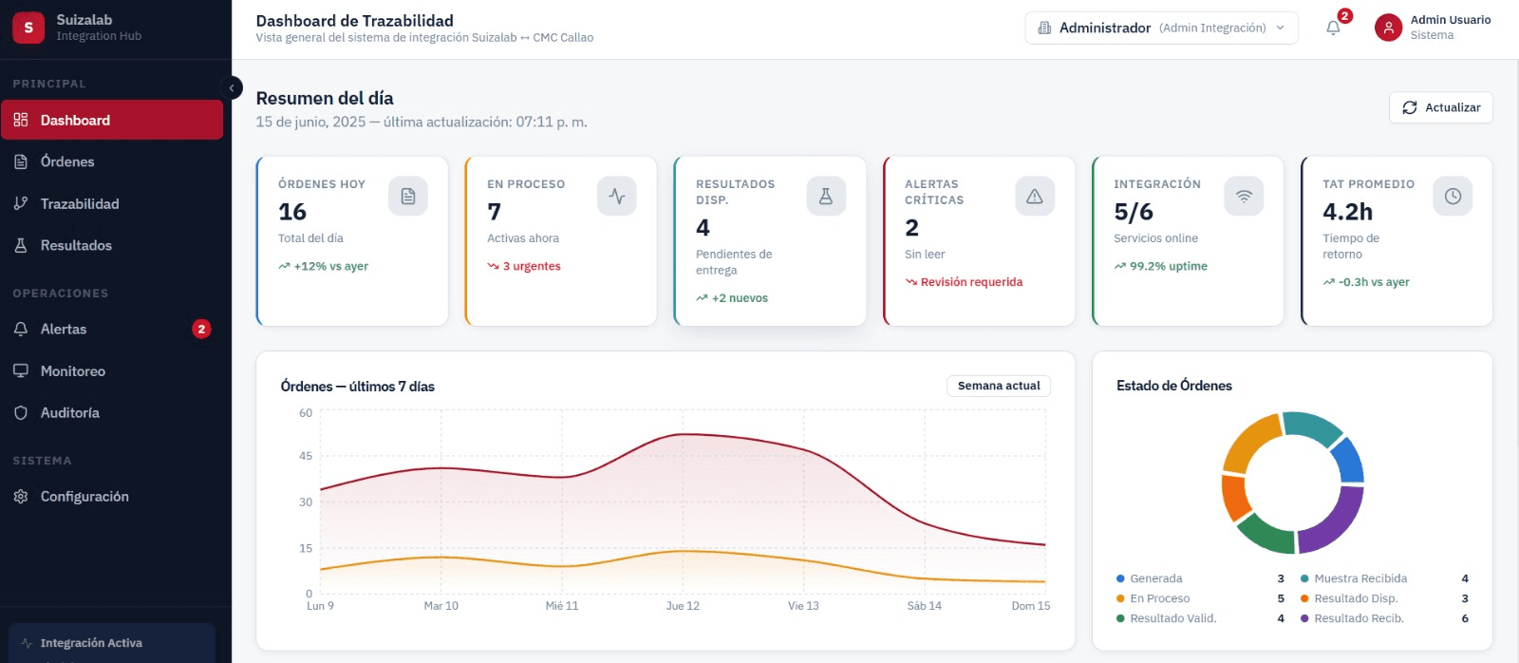Click the Actualizar refresh button
The image size is (1519, 663).
pyautogui.click(x=1441, y=107)
